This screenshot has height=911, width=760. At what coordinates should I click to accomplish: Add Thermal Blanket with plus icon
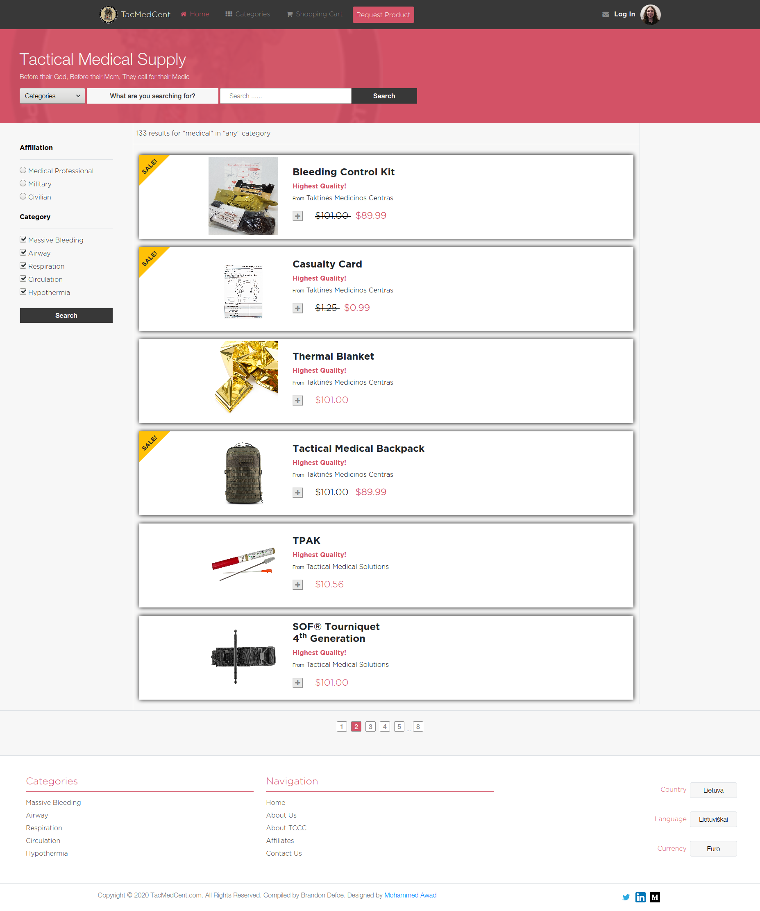[297, 401]
